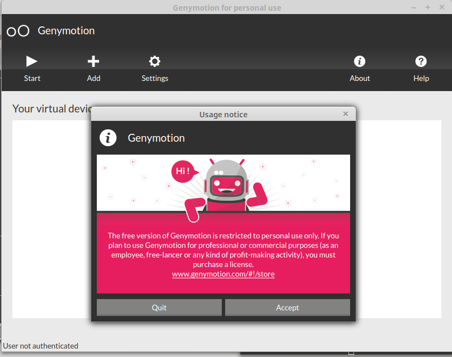
Task: Open the www.genymotion.com/#!/store link
Action: click(x=223, y=274)
